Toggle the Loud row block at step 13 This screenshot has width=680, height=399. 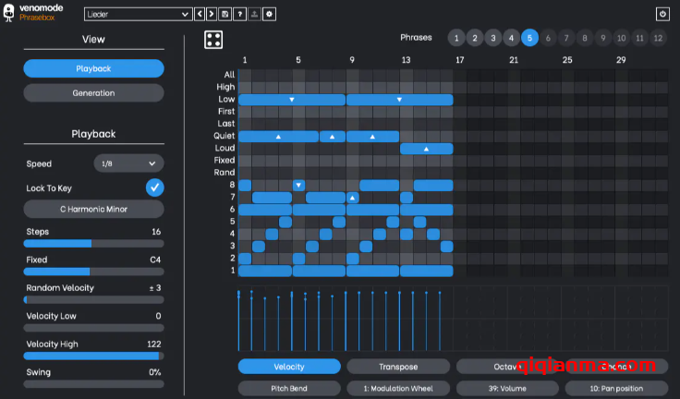tap(426, 149)
